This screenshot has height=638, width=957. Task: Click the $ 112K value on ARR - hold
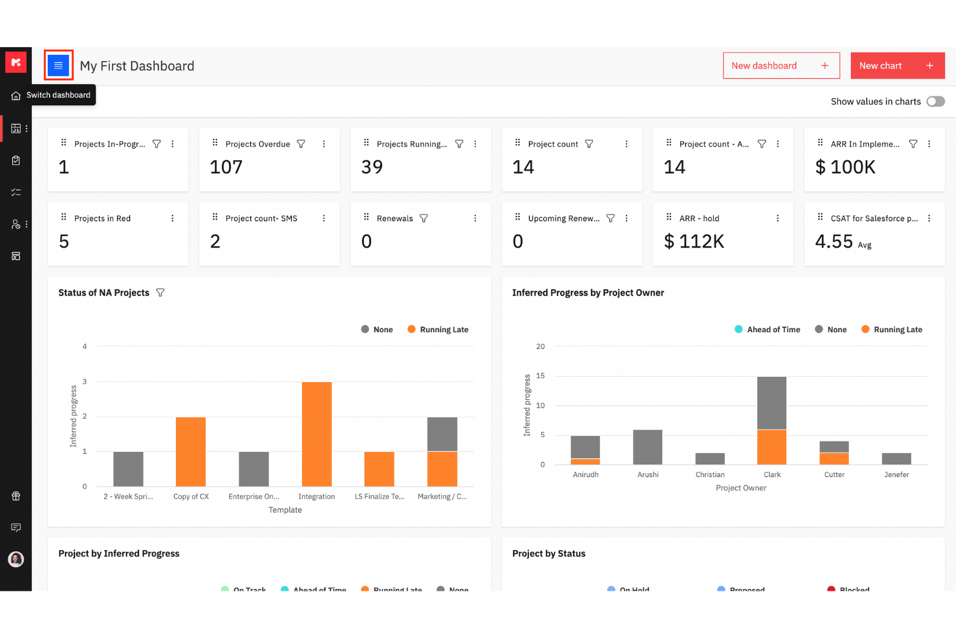point(694,242)
